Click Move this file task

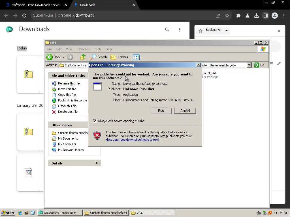64,89
